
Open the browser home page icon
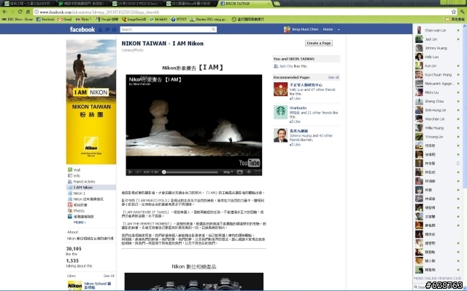(x=28, y=12)
